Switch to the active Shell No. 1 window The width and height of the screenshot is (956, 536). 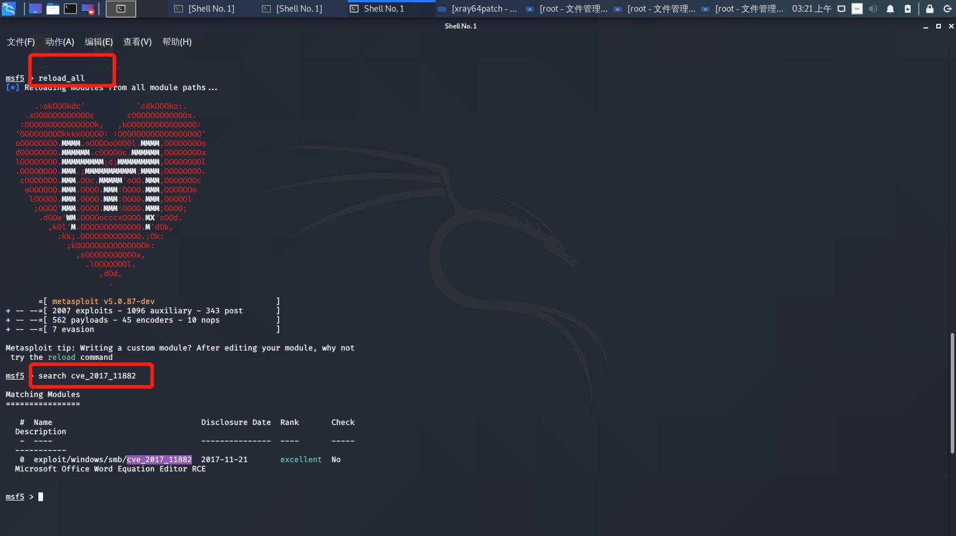[391, 9]
